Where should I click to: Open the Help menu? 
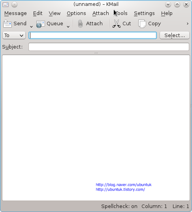click(167, 13)
